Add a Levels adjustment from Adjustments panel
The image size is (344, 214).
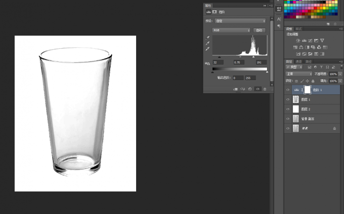click(x=304, y=40)
